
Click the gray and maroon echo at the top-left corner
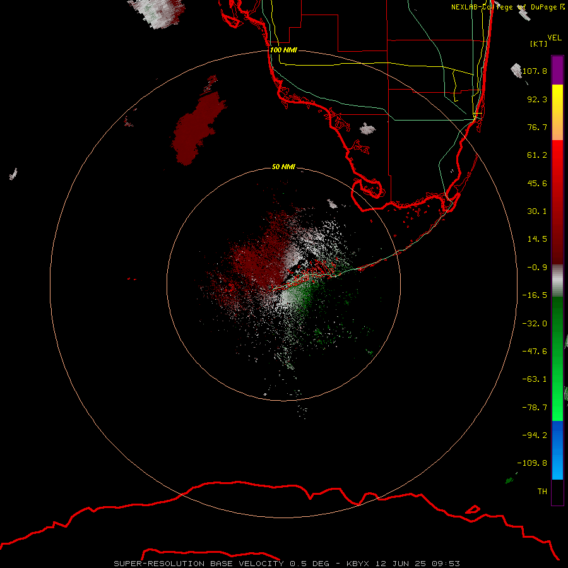[x=157, y=13]
